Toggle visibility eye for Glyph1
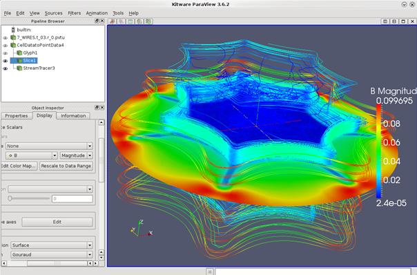Viewport: 417px width, 275px height. [x=5, y=53]
